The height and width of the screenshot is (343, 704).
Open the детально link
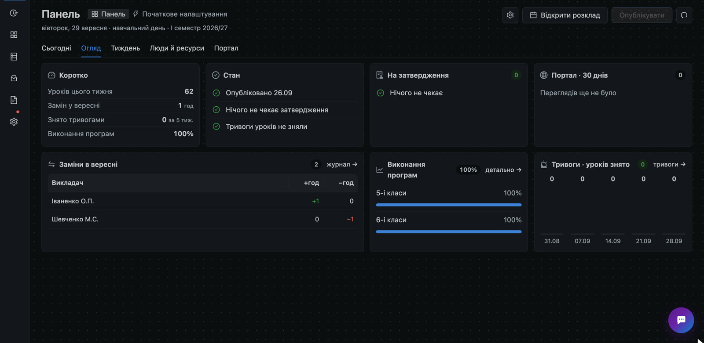coord(503,170)
